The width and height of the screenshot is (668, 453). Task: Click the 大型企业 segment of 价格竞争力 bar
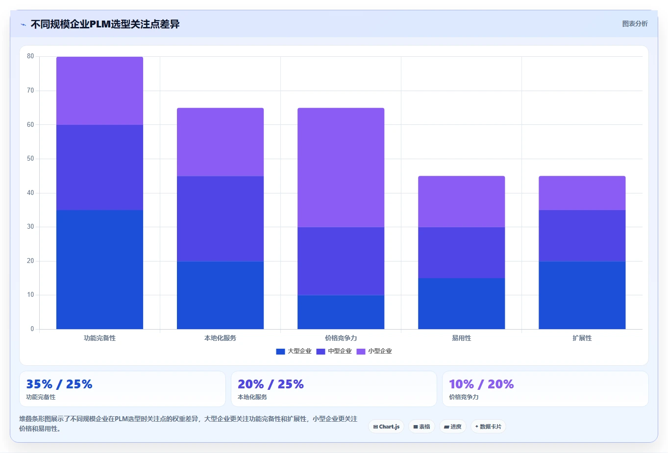pos(341,312)
